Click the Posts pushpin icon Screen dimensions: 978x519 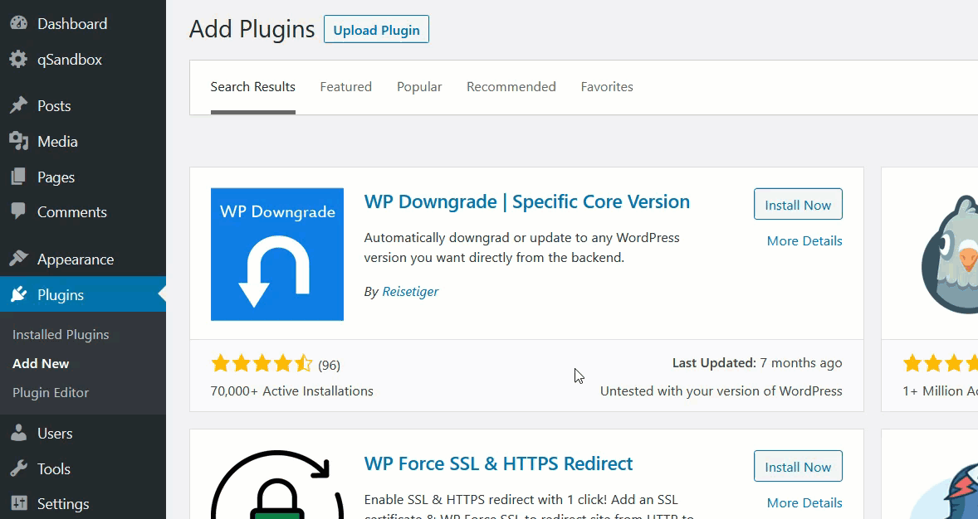pyautogui.click(x=19, y=106)
